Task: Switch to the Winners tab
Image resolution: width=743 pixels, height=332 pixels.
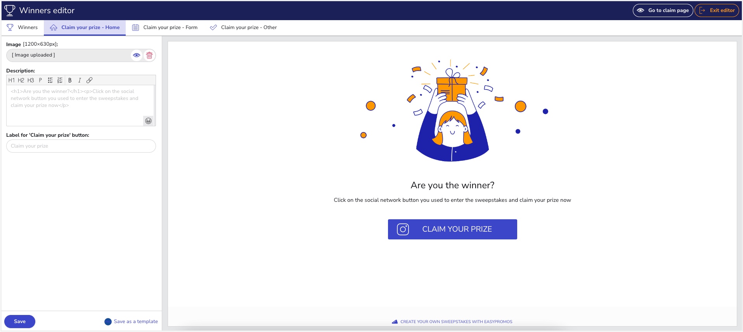Action: (23, 28)
